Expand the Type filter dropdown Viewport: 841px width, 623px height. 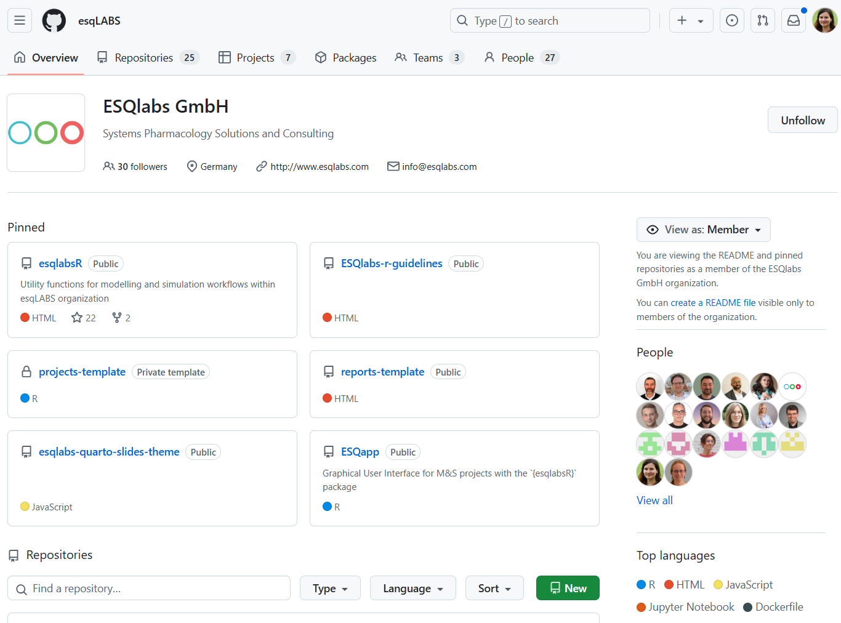point(330,588)
